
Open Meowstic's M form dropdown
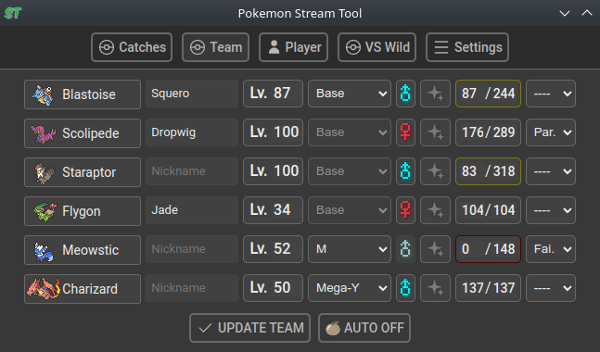click(x=350, y=249)
